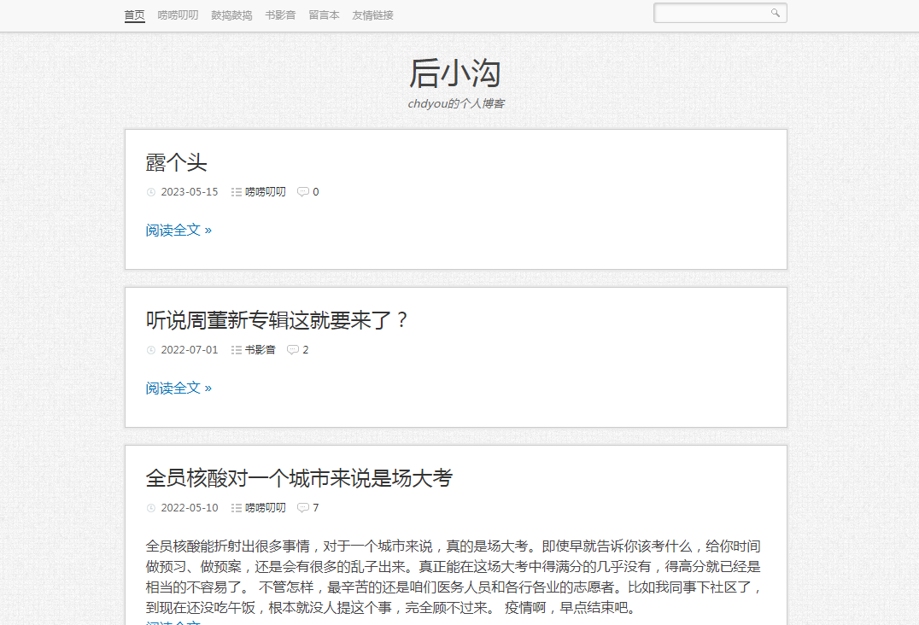Click the category list icon beside 书影音 tag
Viewport: 919px width, 625px height.
[x=236, y=350]
